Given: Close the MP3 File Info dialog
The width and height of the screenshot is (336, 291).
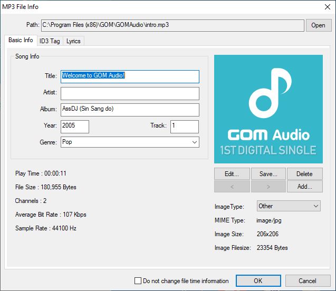Looking at the screenshot, I should pyautogui.click(x=328, y=7).
